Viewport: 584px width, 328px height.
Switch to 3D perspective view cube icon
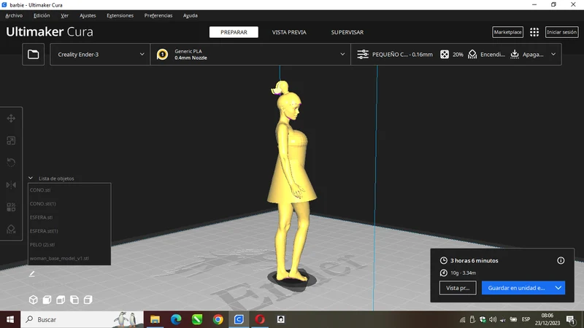coord(33,300)
